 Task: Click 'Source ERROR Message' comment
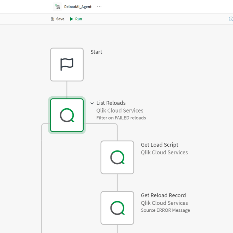coord(165,210)
